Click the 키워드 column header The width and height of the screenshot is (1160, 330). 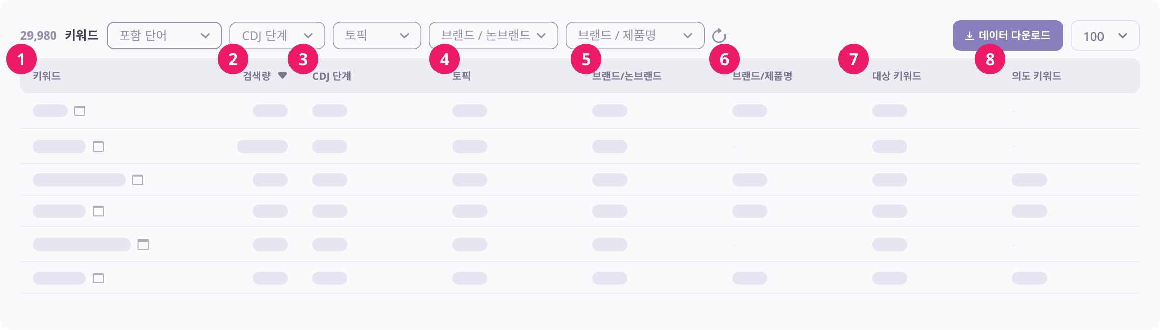click(47, 76)
